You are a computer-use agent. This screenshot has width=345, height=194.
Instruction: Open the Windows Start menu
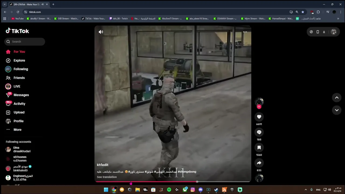(x=106, y=190)
